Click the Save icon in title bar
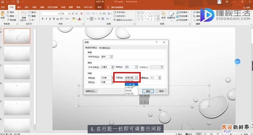253x135 pixels. tap(2, 2)
